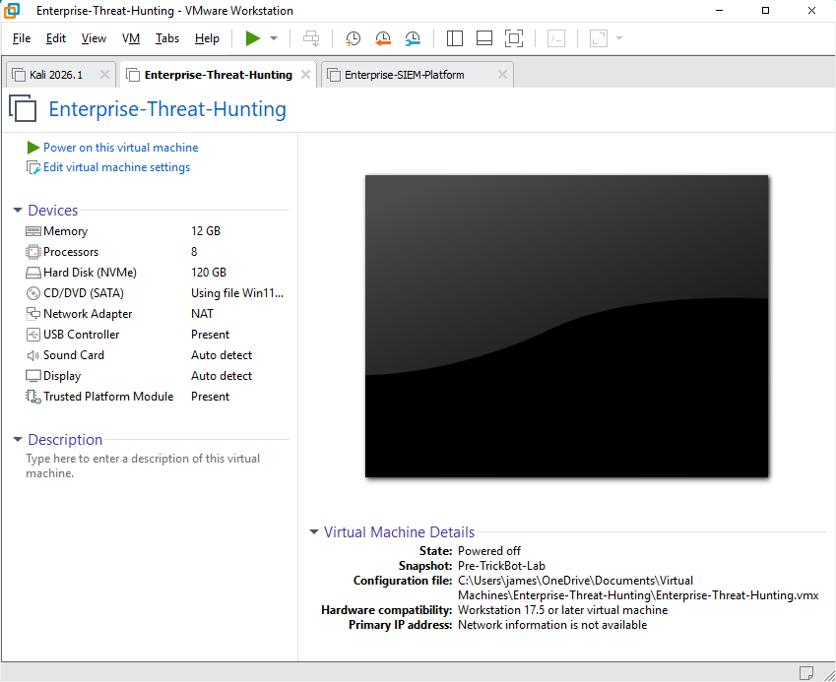Click the NAT network adapter value

pos(202,314)
